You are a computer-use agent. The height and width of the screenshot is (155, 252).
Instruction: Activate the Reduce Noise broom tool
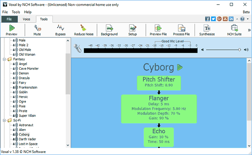pyautogui.click(x=84, y=30)
